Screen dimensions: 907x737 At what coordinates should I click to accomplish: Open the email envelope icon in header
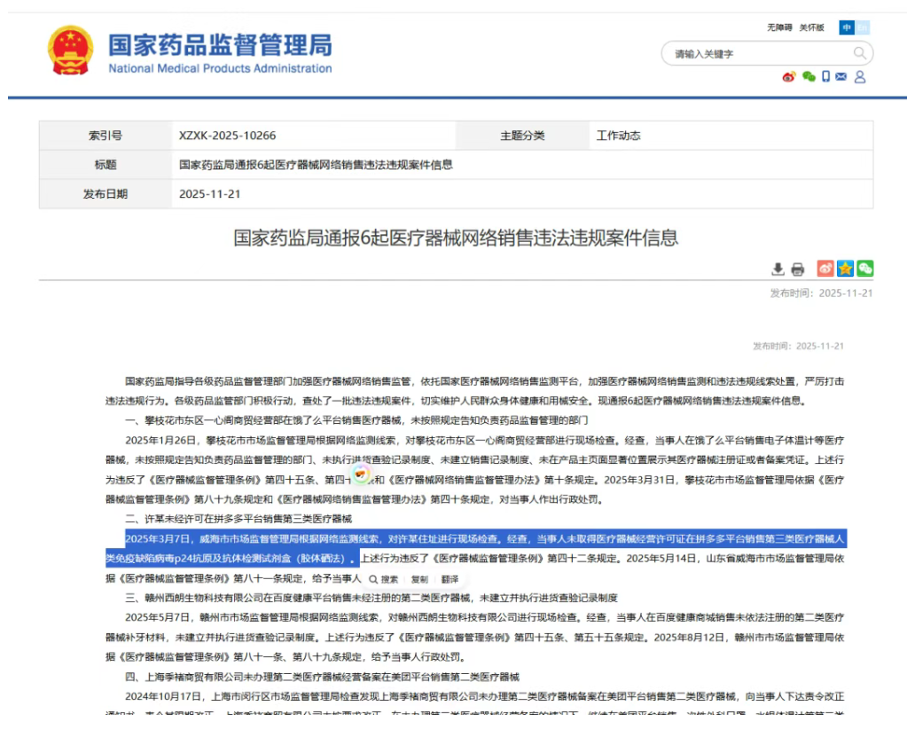point(841,77)
